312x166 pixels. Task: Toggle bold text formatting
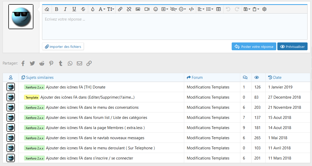(x=57, y=9)
